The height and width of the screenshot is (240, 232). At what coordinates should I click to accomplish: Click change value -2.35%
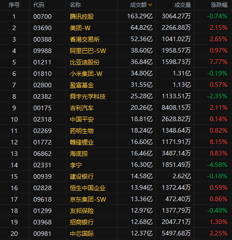coord(217,96)
